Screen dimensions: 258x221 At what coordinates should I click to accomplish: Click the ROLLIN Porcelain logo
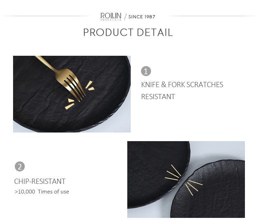pyautogui.click(x=111, y=16)
